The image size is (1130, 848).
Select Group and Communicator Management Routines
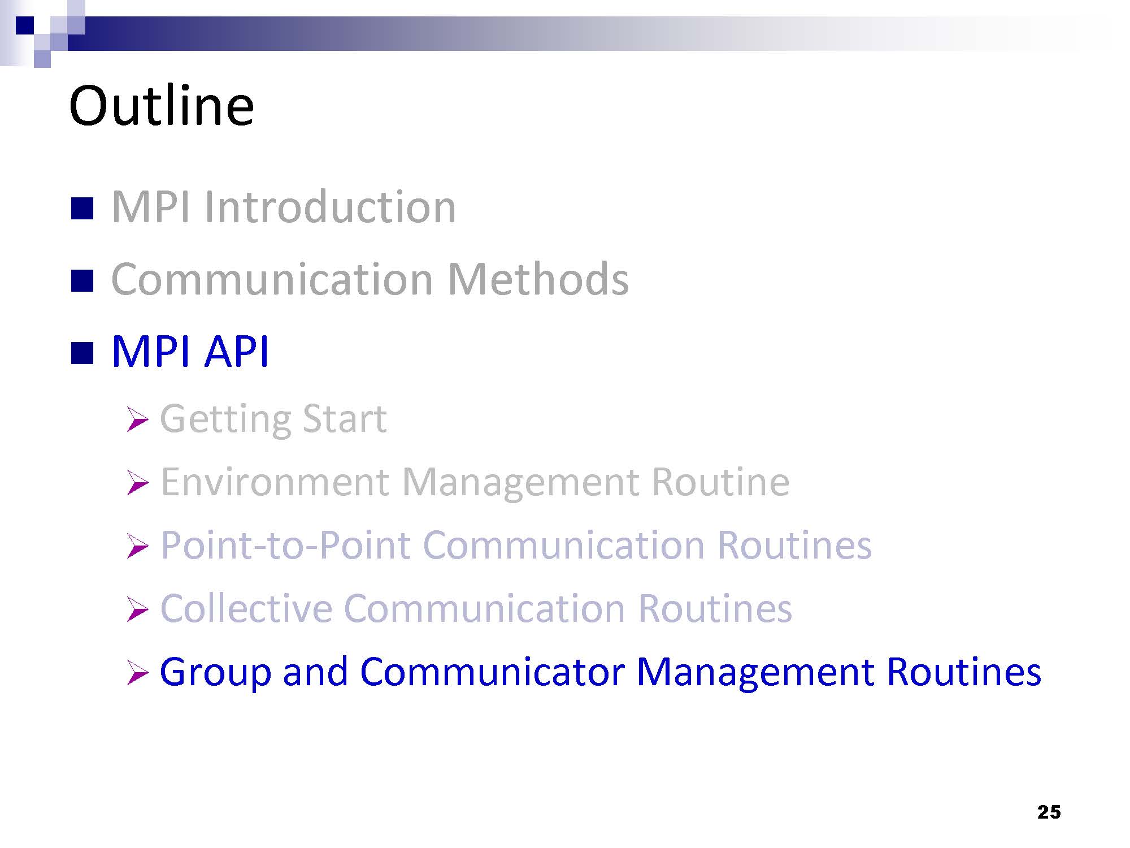(600, 672)
